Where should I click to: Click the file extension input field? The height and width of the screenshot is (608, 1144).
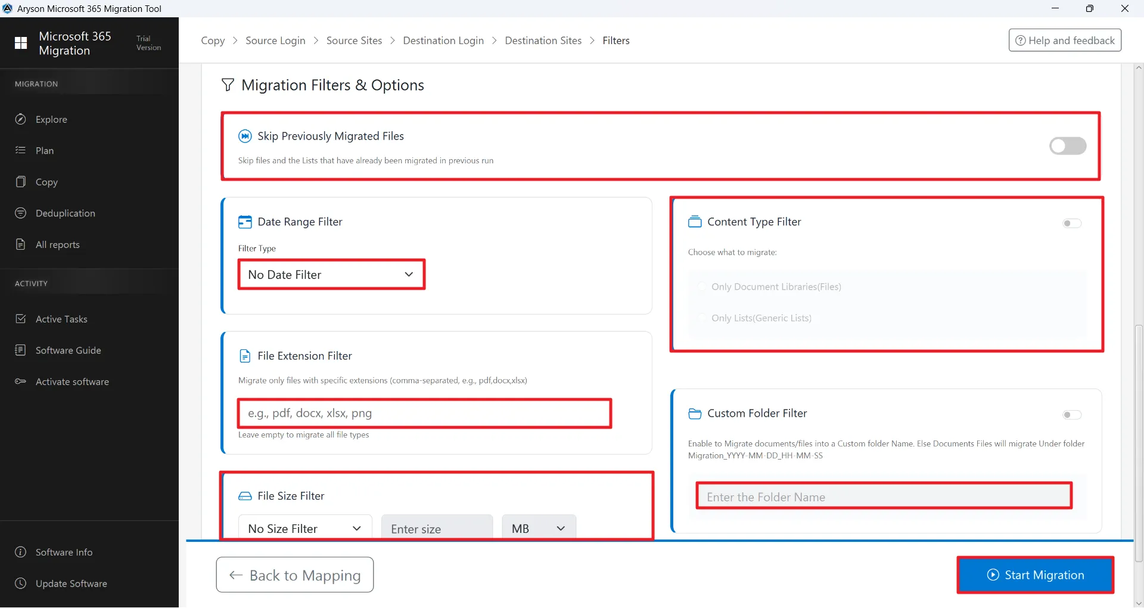(424, 413)
